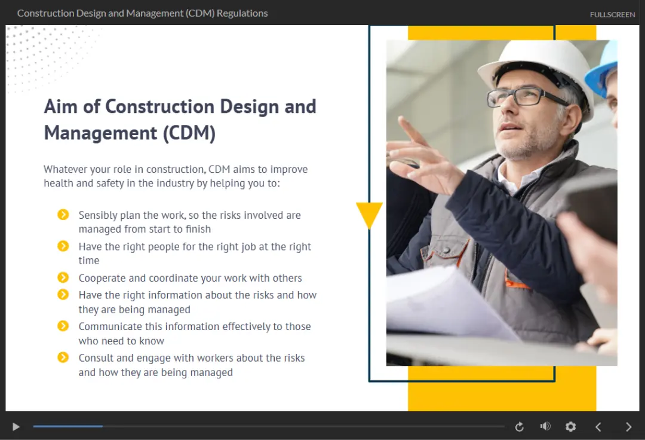Click the replay slide icon
This screenshot has height=440, width=645.
(519, 427)
